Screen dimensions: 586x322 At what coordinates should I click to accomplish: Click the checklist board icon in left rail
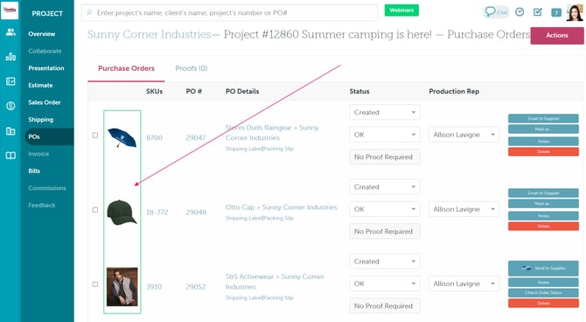10,81
